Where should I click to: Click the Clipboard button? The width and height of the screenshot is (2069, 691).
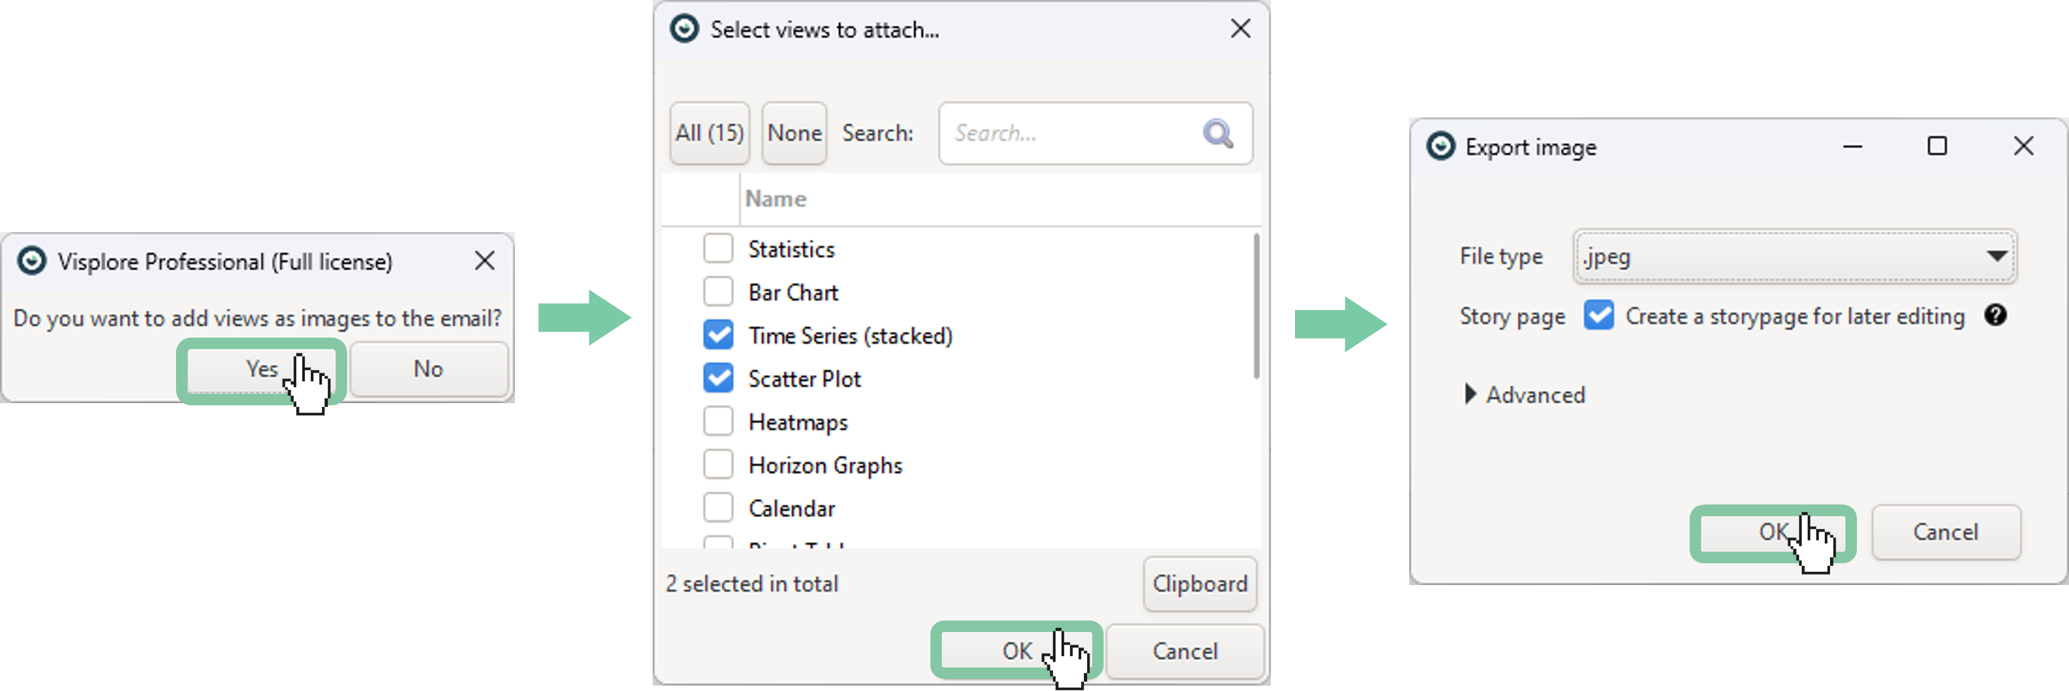[1199, 583]
